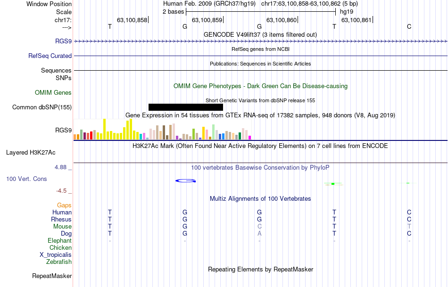The height and width of the screenshot is (287, 448).
Task: Click OMIM Gene Phenotypes green title
Action: point(261,86)
